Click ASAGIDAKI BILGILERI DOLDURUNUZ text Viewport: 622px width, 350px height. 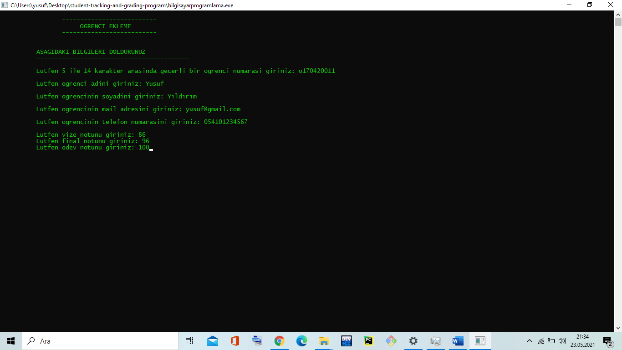point(91,52)
